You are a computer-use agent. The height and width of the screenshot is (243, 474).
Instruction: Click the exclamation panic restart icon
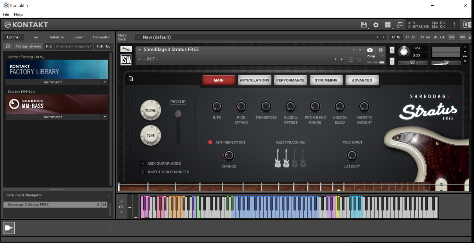pos(454,25)
